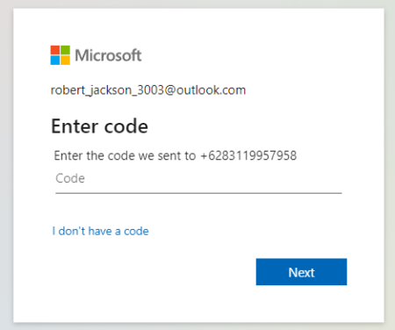Click the 'Code' placeholder text
The width and height of the screenshot is (395, 330).
[70, 178]
